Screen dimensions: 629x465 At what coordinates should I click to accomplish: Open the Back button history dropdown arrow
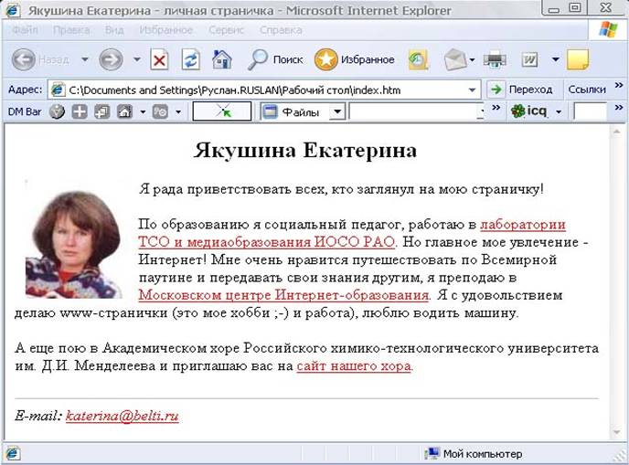pyautogui.click(x=85, y=59)
